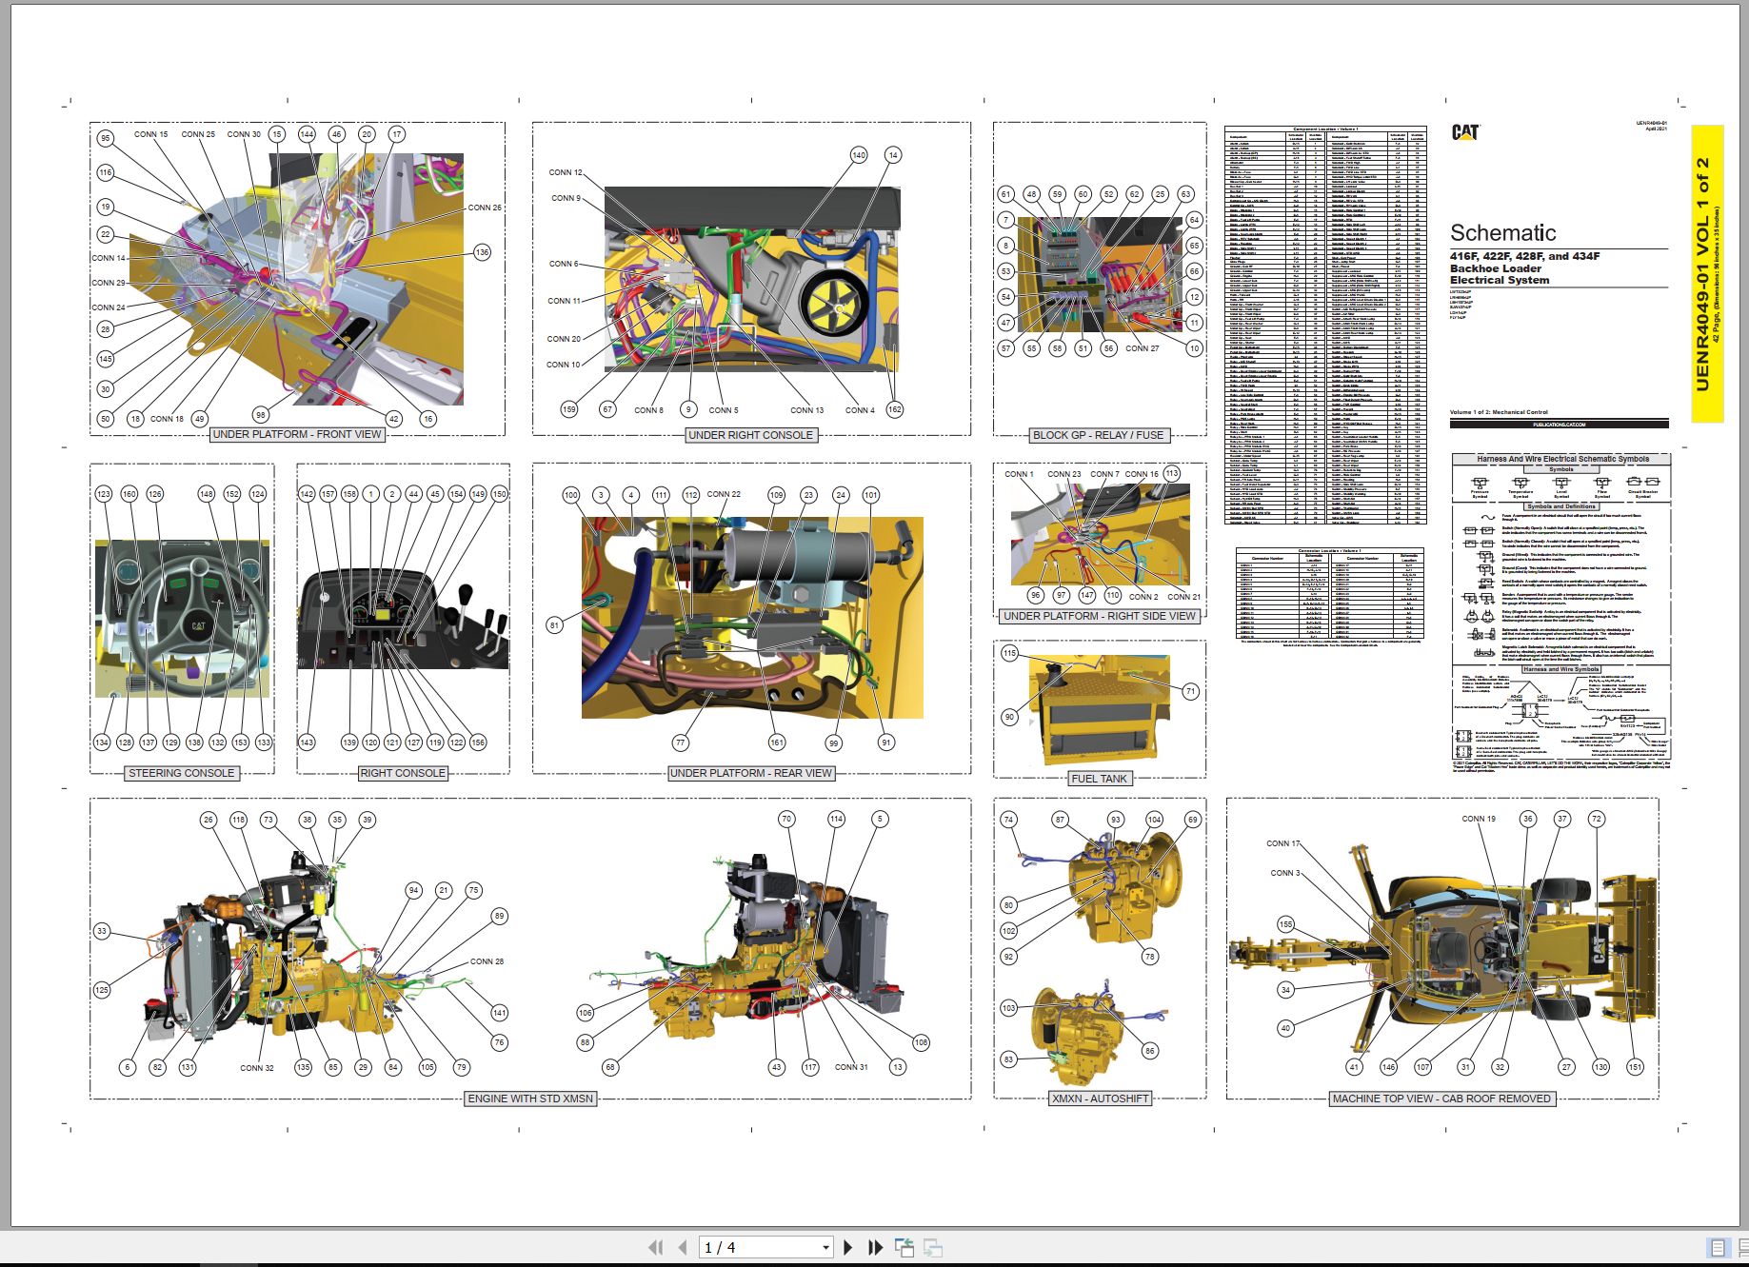
Task: Click the CONN 15 connector label
Action: 150,134
